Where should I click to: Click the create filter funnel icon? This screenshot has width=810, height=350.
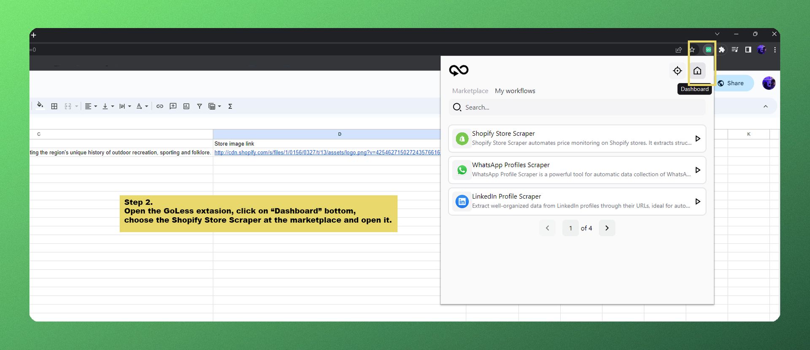pos(200,106)
